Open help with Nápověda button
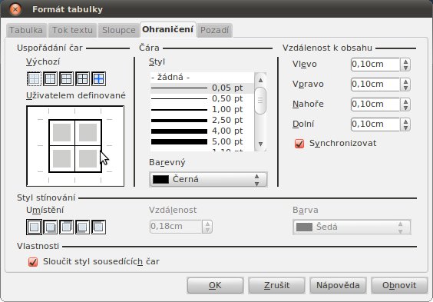 pos(338,285)
